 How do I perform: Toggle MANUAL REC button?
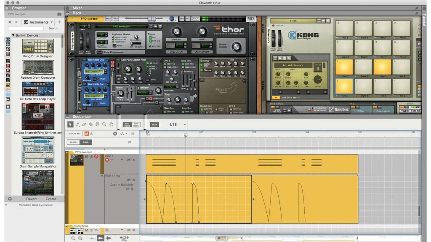click(x=74, y=134)
